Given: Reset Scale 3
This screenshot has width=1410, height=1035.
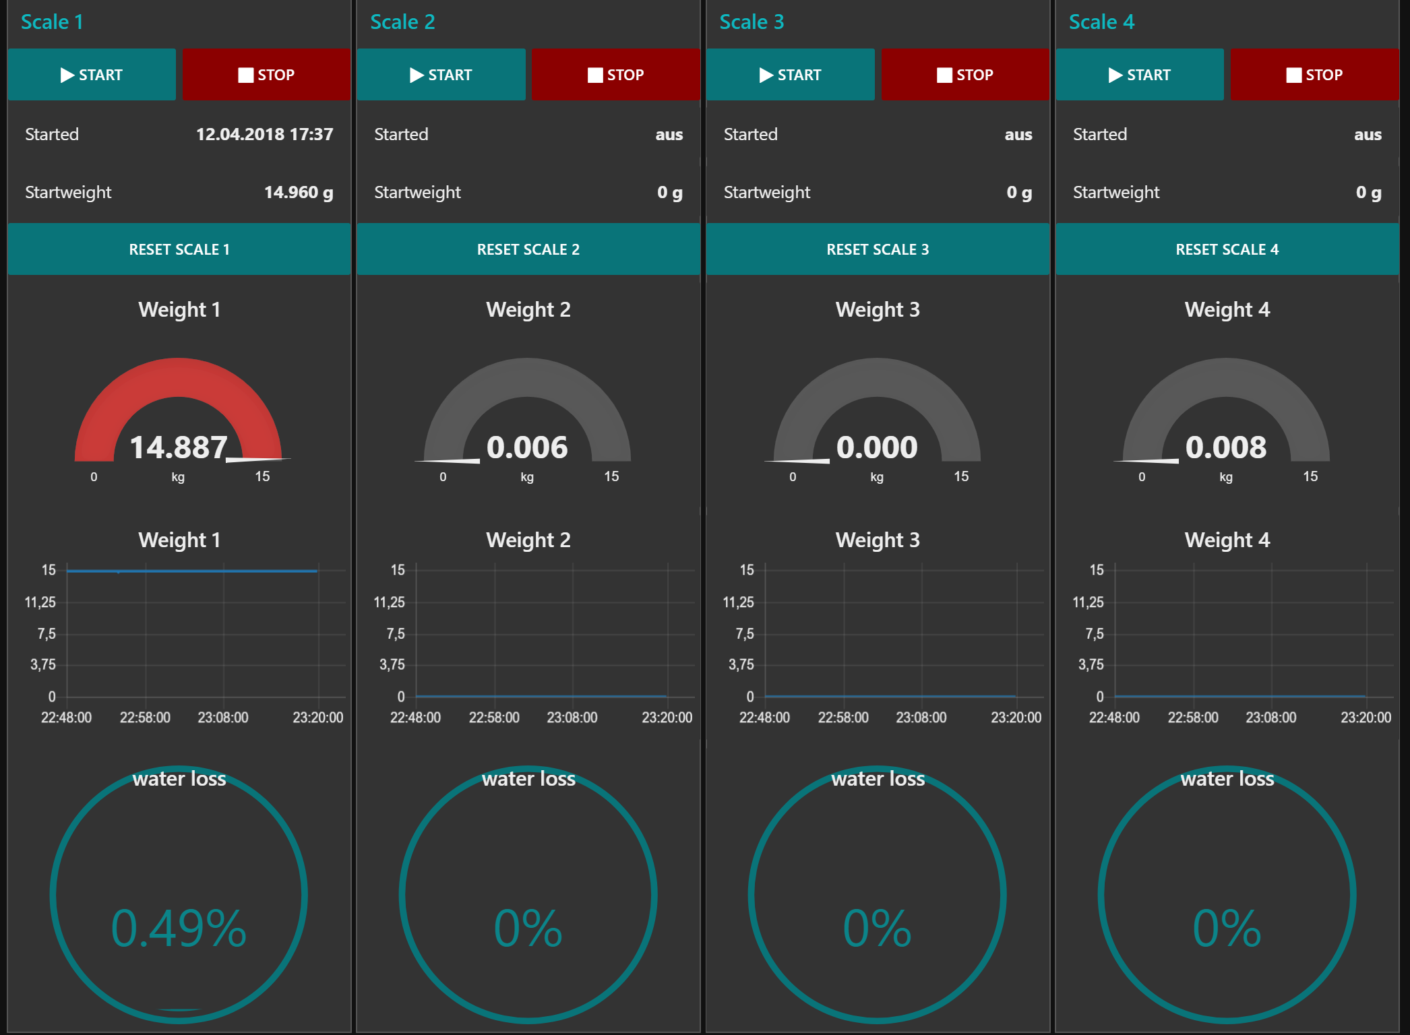Looking at the screenshot, I should (x=878, y=249).
